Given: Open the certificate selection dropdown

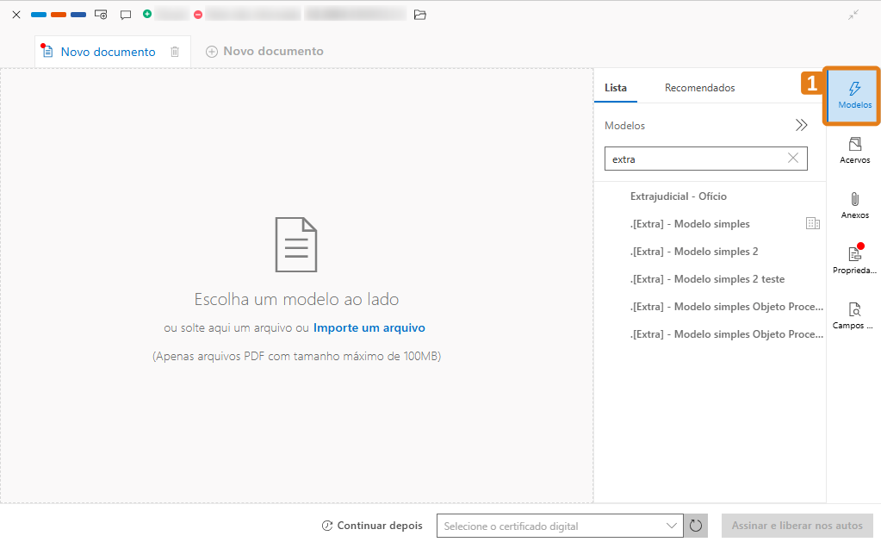Looking at the screenshot, I should pos(671,526).
